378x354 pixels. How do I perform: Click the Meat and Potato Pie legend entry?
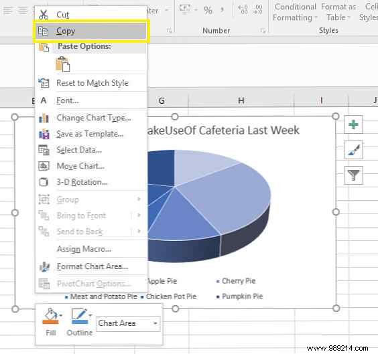[x=101, y=296]
